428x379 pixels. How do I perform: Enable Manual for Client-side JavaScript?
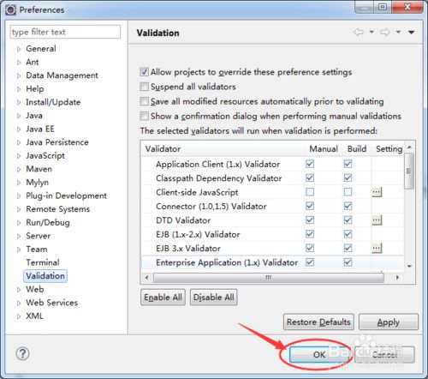[x=310, y=192]
